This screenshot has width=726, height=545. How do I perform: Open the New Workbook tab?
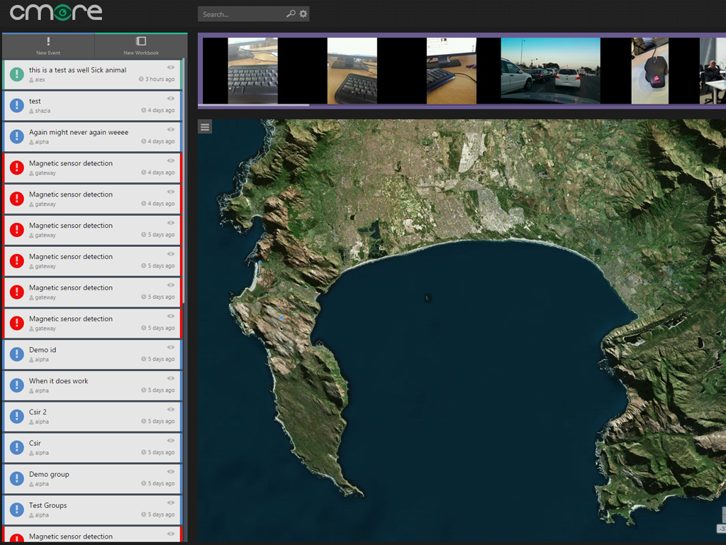coord(140,46)
